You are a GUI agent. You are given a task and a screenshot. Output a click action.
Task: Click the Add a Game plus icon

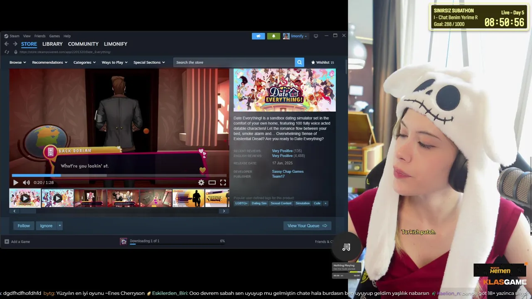[7, 241]
